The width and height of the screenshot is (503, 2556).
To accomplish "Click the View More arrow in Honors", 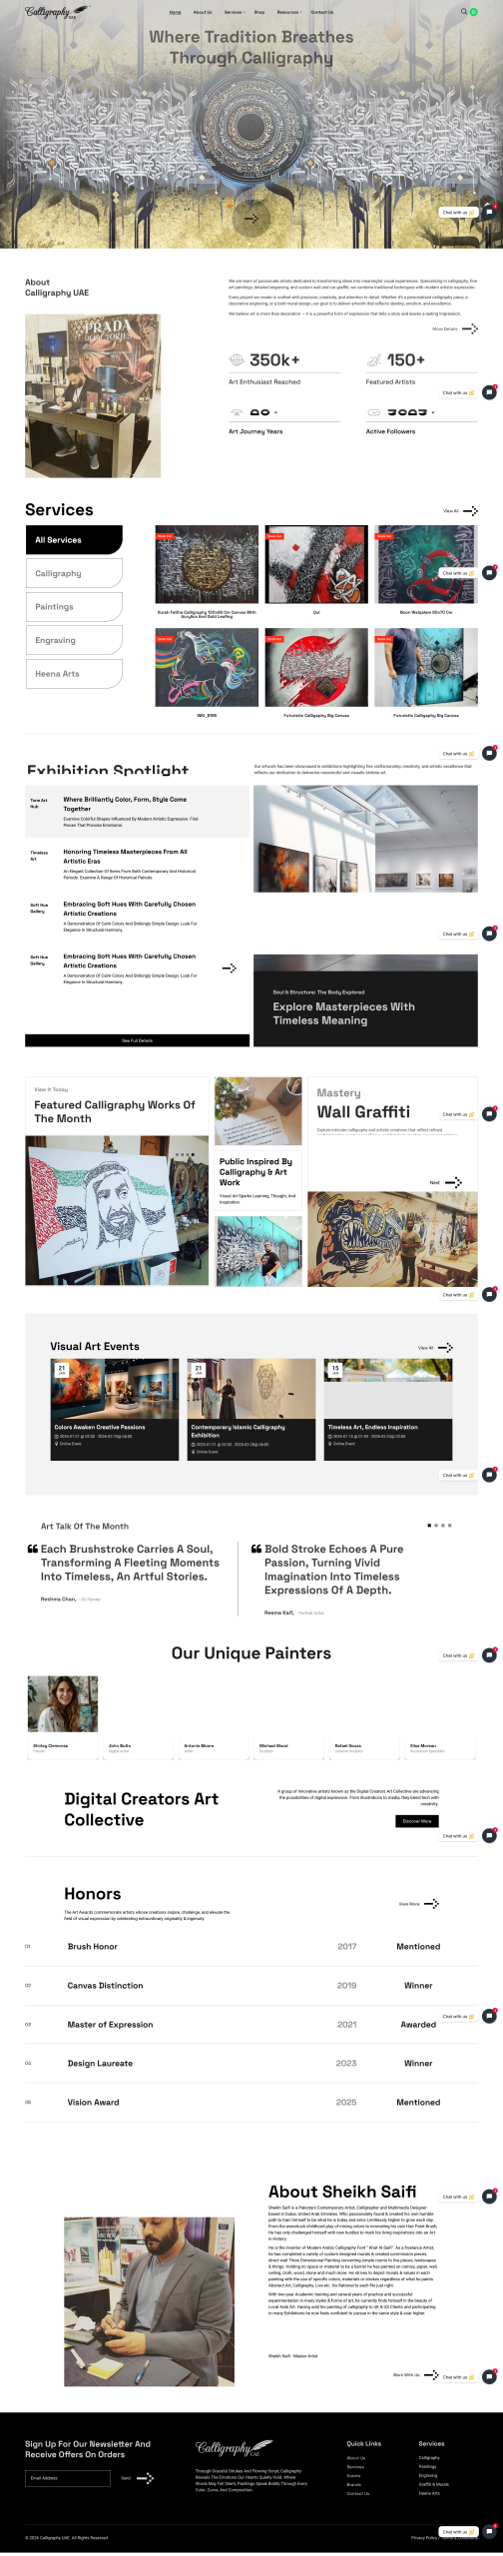I will click(431, 1904).
